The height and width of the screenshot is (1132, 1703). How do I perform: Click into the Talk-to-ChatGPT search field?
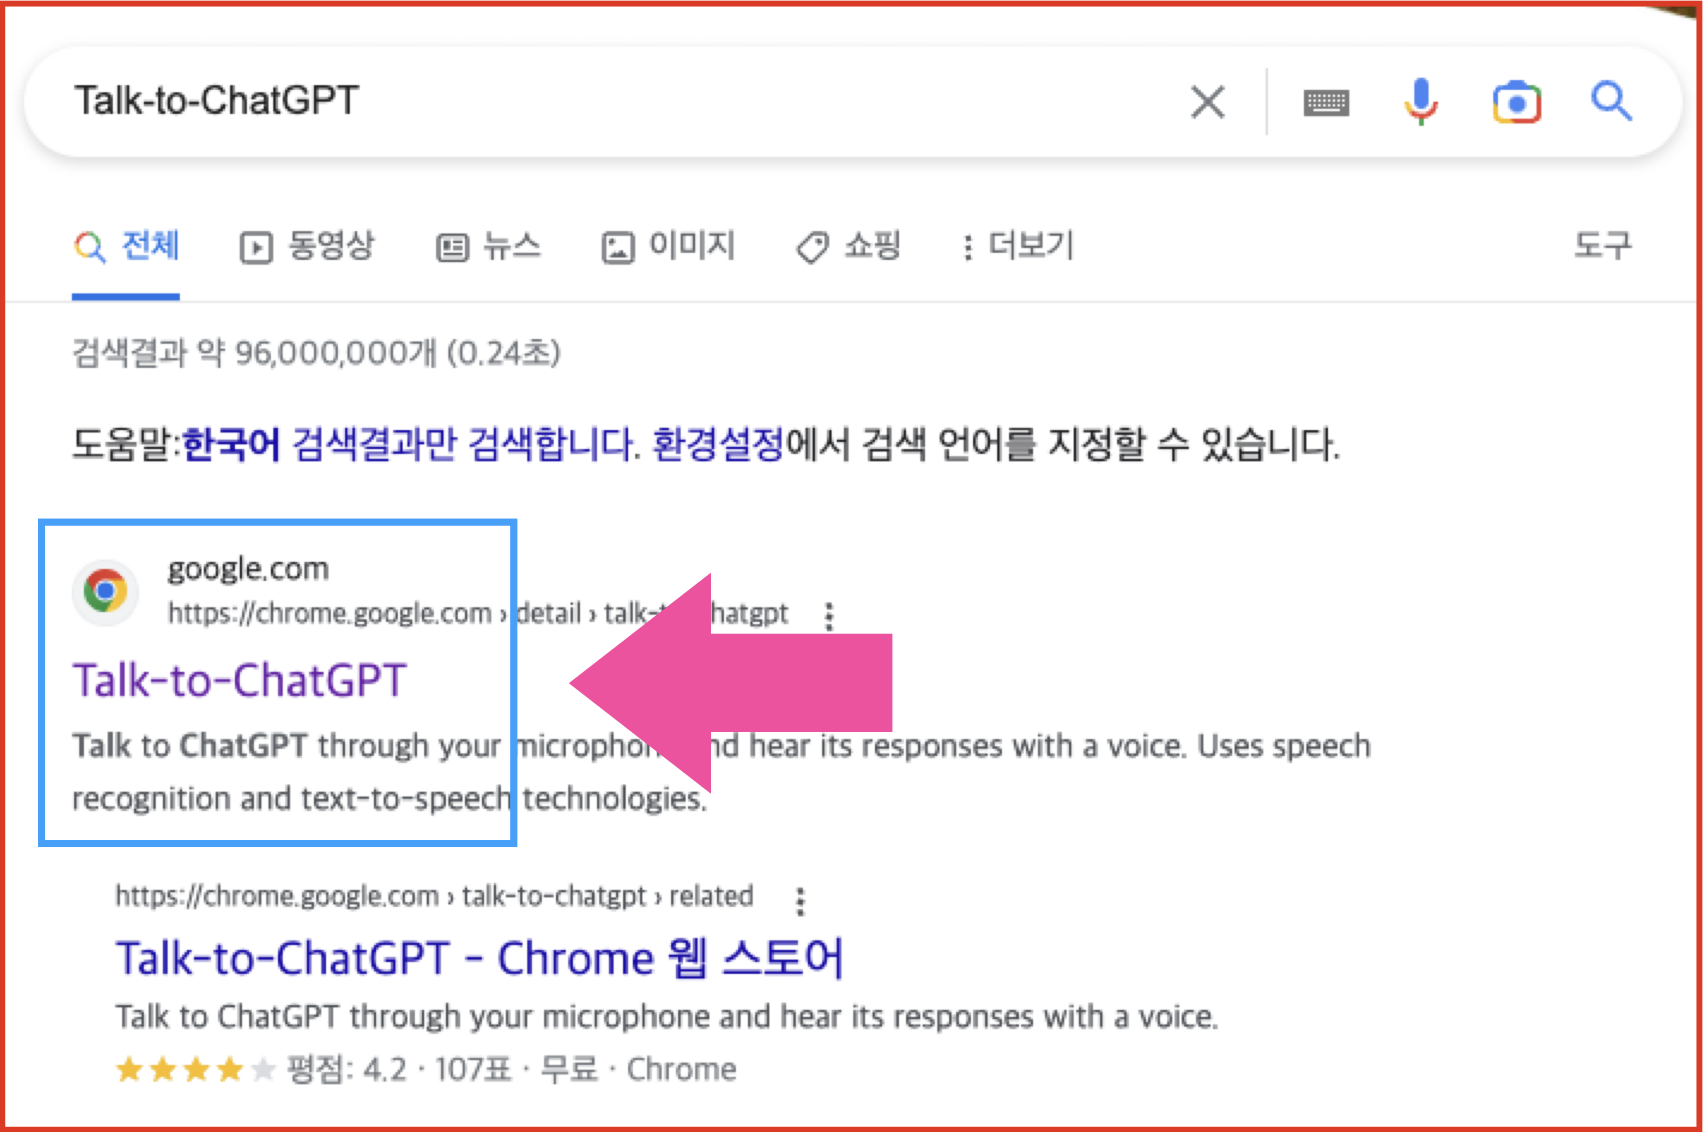coord(577,101)
